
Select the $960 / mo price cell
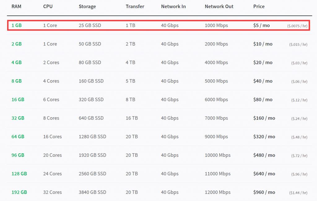pyautogui.click(x=264, y=192)
